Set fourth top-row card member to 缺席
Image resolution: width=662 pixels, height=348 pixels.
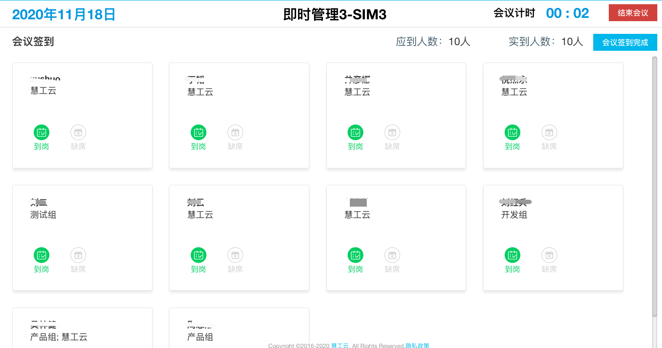point(549,133)
